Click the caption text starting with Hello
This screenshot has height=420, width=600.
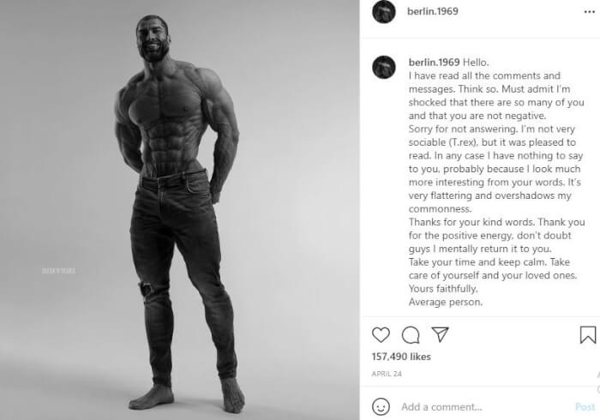tap(496, 182)
